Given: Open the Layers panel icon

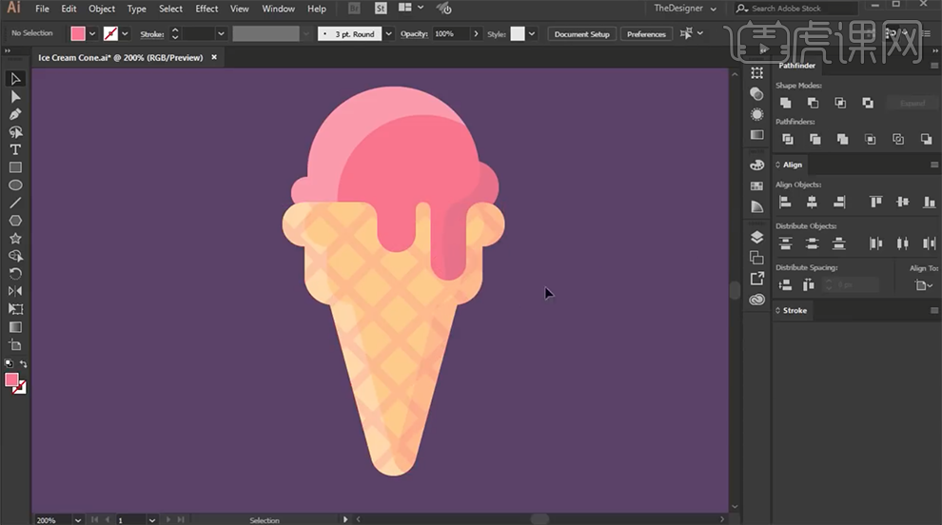Looking at the screenshot, I should [756, 237].
